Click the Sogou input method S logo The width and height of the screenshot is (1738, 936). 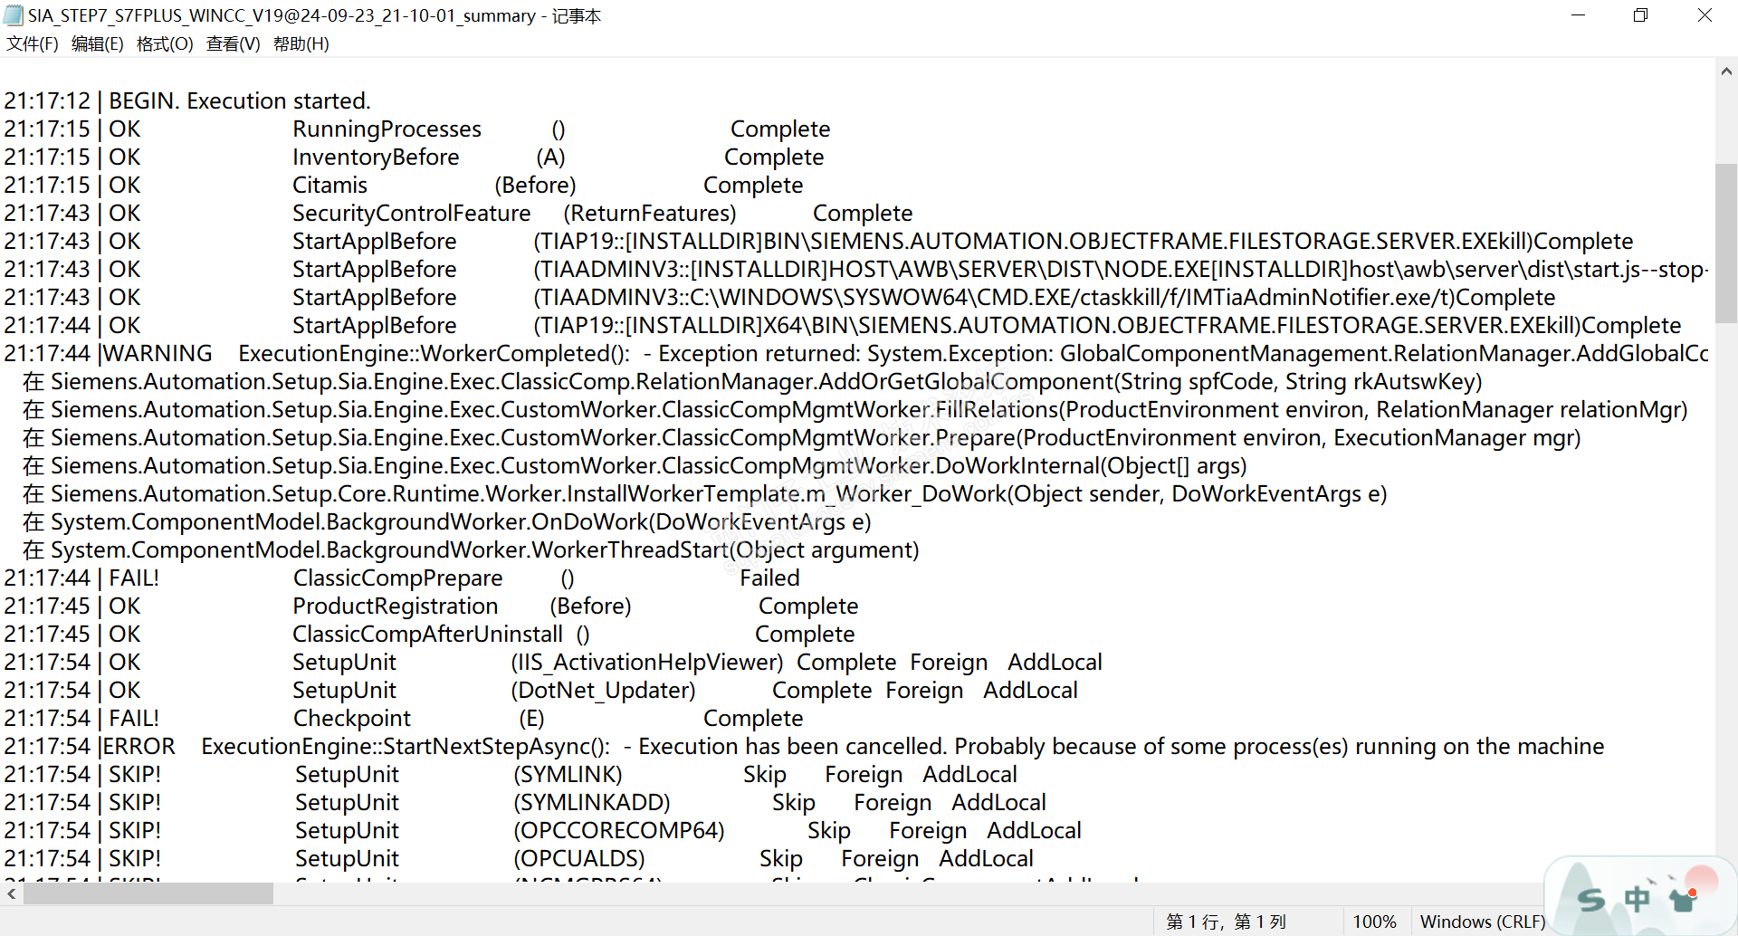tap(1590, 899)
